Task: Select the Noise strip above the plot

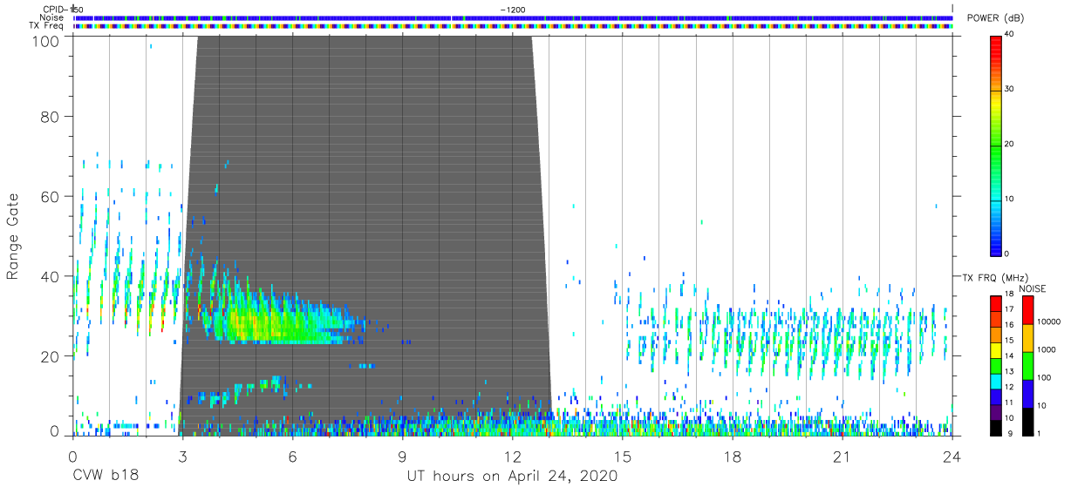Action: (x=514, y=17)
